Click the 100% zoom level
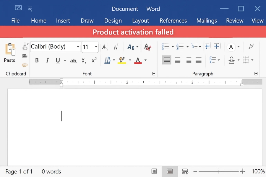 tap(258, 171)
